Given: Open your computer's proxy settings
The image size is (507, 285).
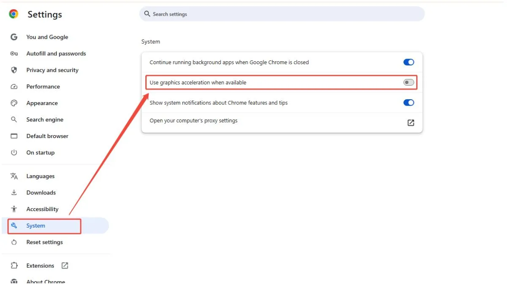Looking at the screenshot, I should coord(282,123).
